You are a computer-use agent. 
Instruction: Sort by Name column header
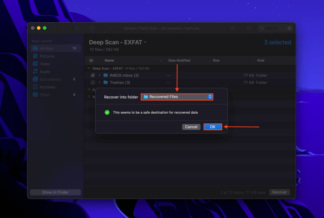(109, 60)
